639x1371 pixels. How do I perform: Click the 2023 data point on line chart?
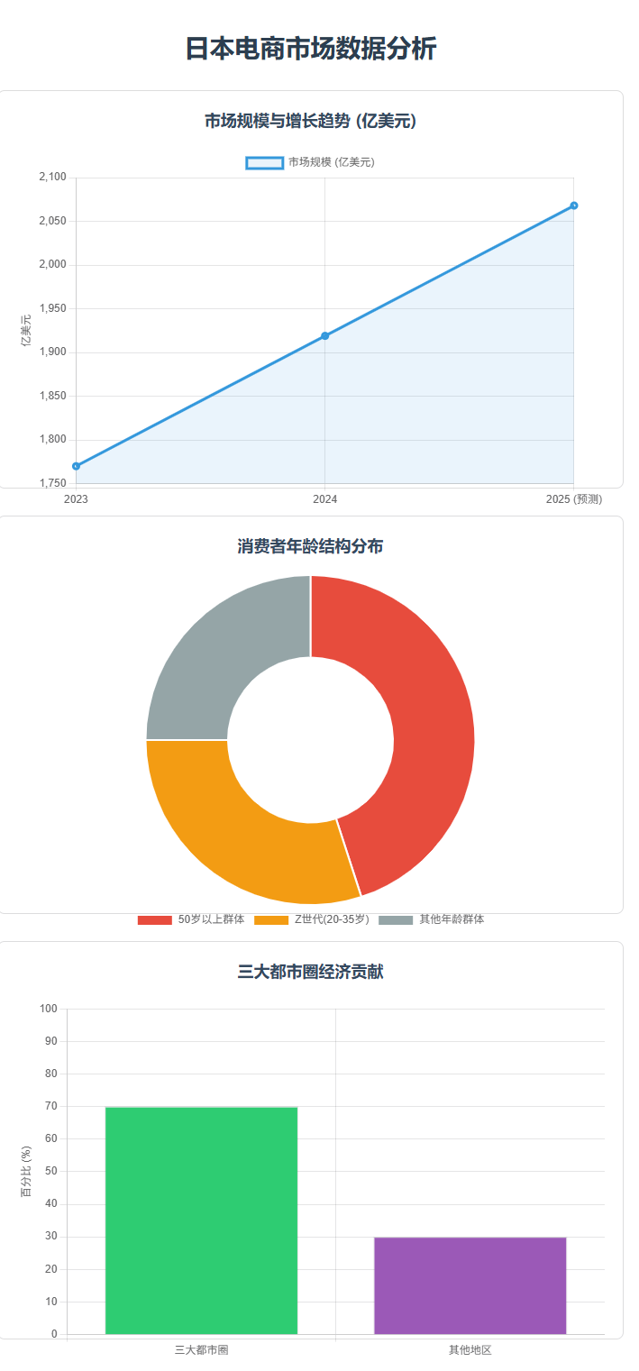(77, 466)
